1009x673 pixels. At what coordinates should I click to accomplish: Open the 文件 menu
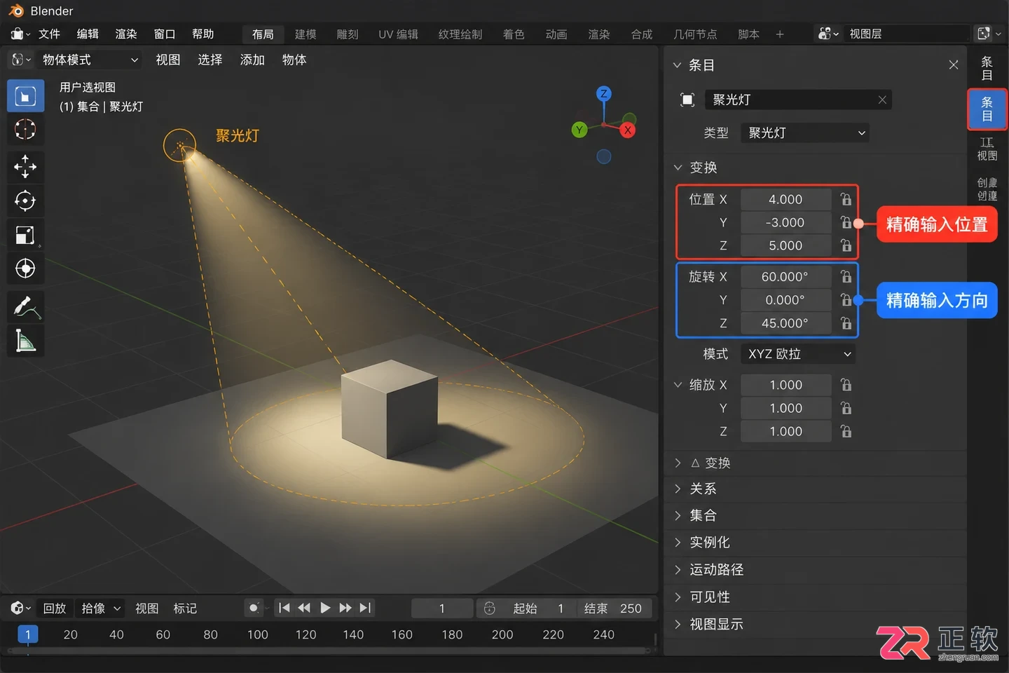tap(49, 34)
